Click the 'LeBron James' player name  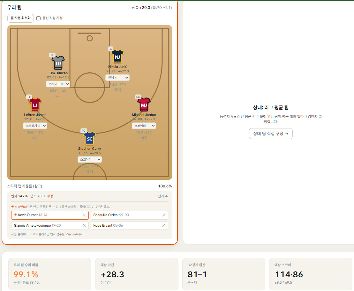[35, 115]
